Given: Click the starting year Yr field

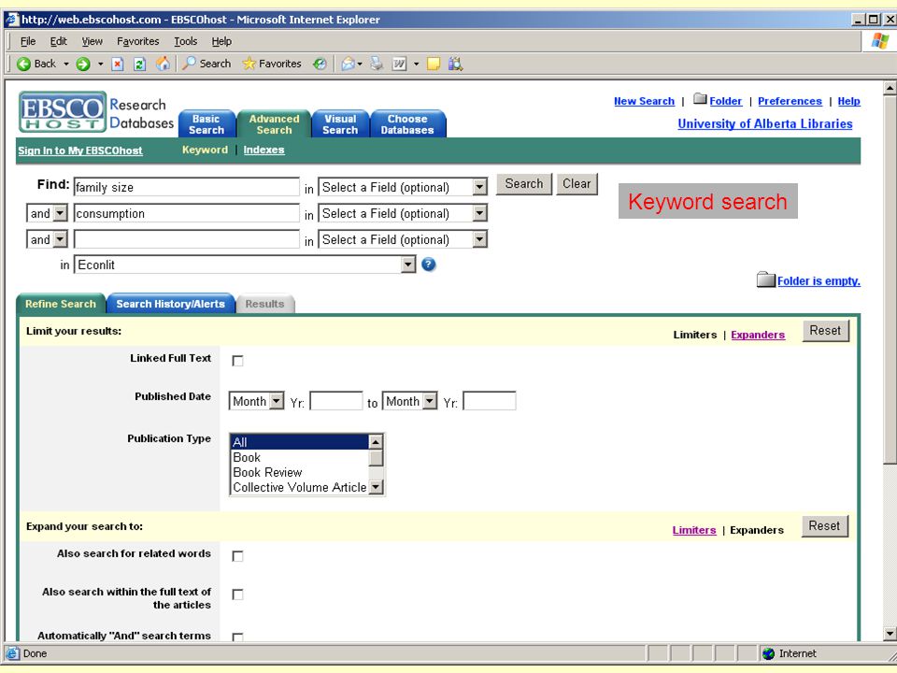Looking at the screenshot, I should (335, 401).
